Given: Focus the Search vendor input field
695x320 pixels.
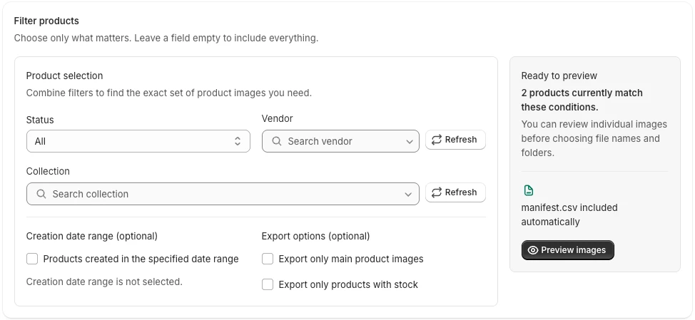Looking at the screenshot, I should pyautogui.click(x=340, y=141).
